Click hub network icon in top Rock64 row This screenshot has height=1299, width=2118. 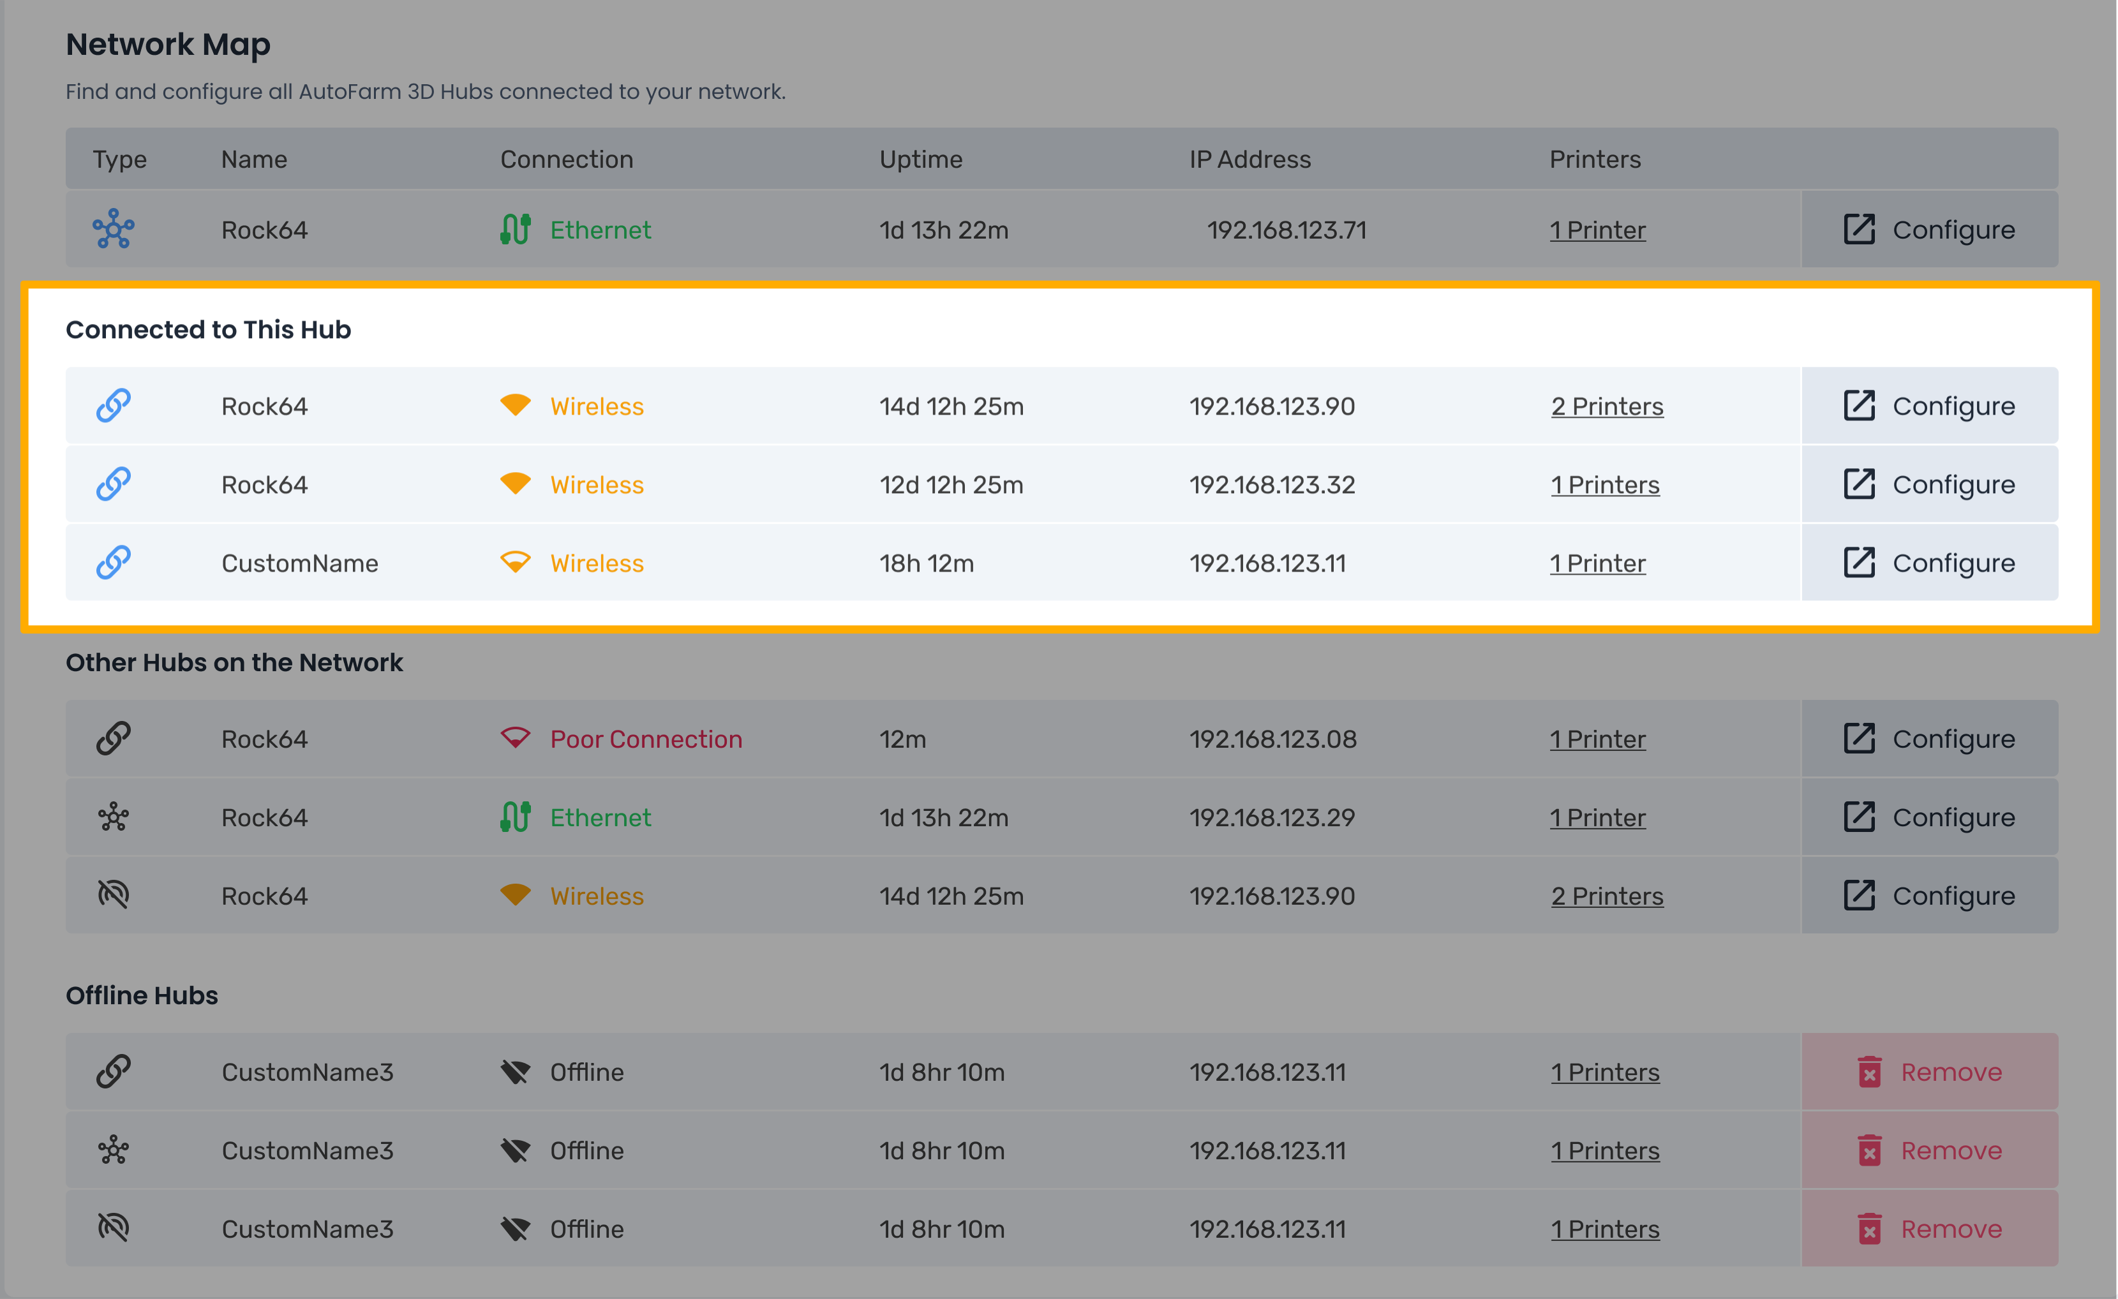click(x=114, y=230)
